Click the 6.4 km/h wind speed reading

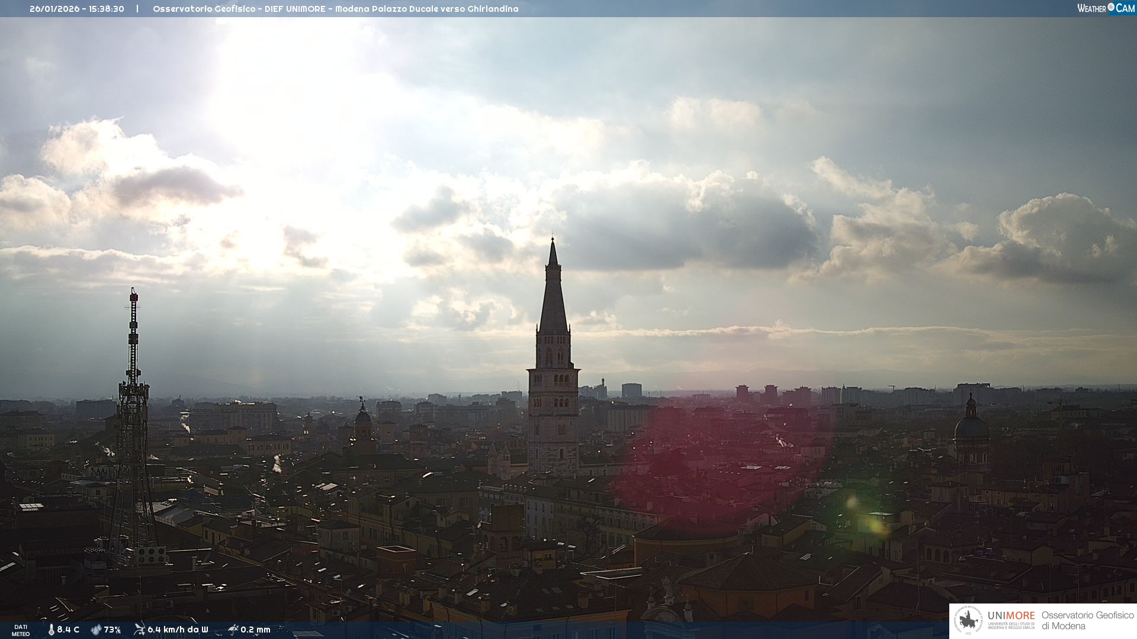[x=178, y=630]
